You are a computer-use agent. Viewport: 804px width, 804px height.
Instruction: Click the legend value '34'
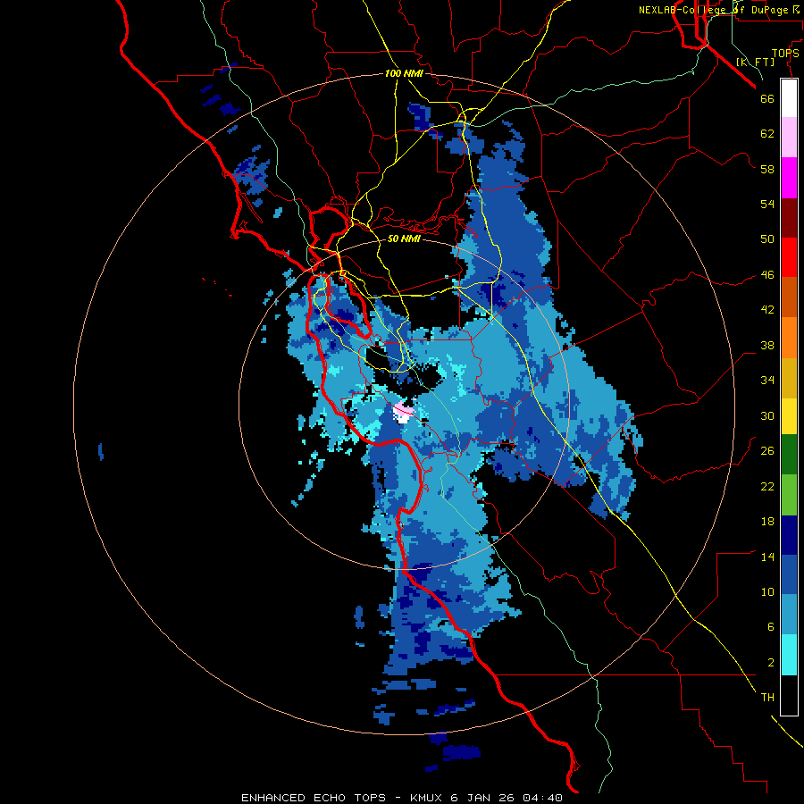[x=767, y=381]
